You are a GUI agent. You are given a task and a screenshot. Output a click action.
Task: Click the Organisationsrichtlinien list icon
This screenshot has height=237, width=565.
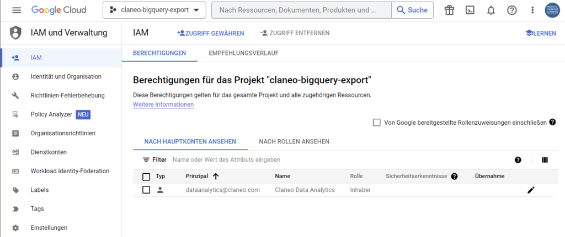pos(15,133)
